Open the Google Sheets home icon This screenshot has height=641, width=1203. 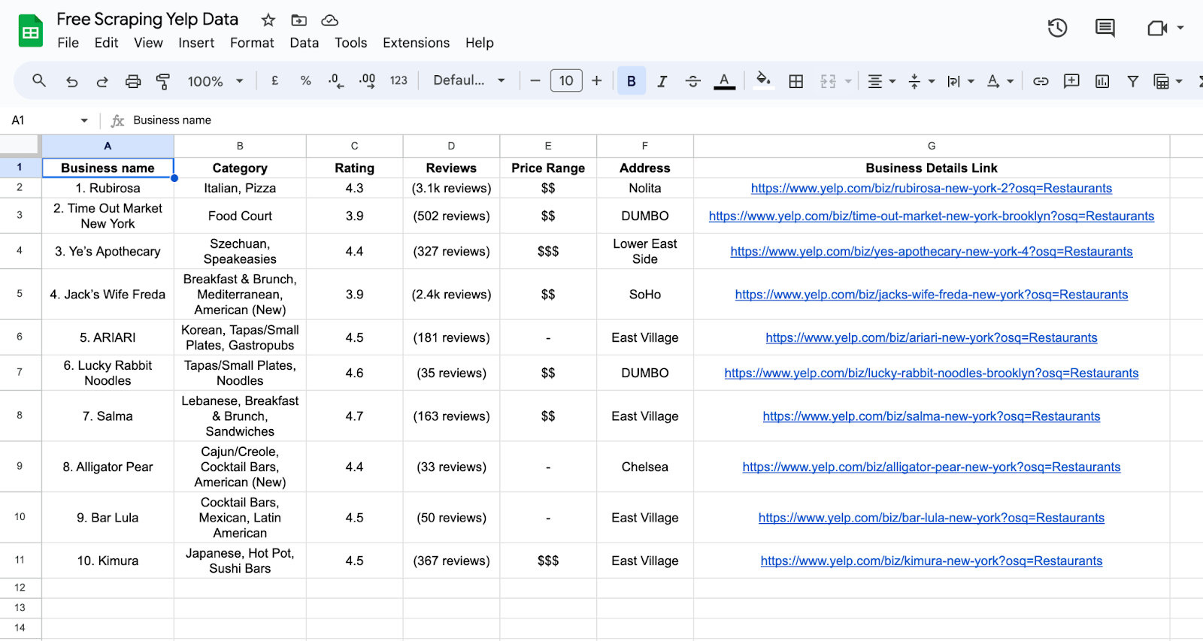coord(31,31)
